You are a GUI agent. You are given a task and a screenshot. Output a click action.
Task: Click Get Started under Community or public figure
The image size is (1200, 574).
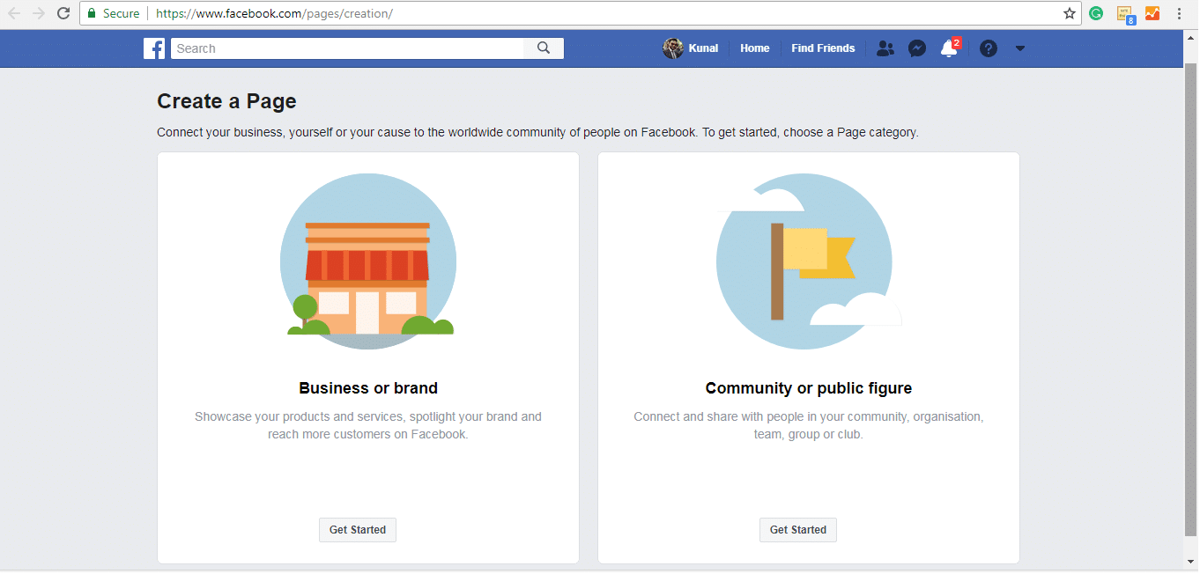798,530
